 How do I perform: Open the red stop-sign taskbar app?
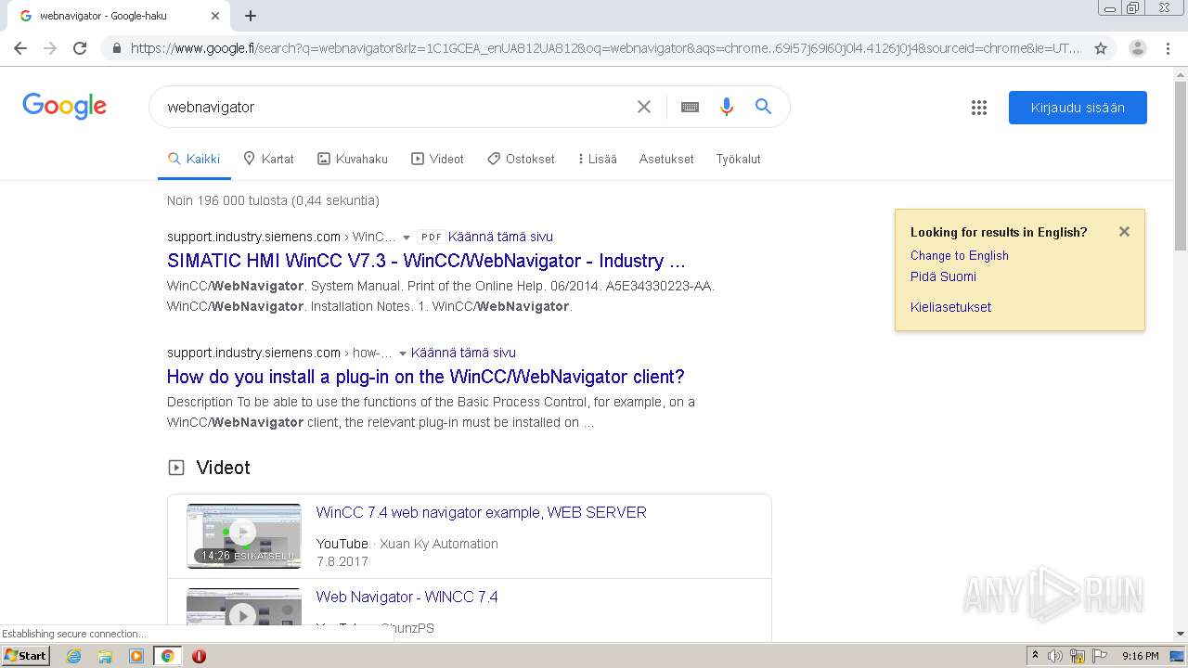coord(199,656)
